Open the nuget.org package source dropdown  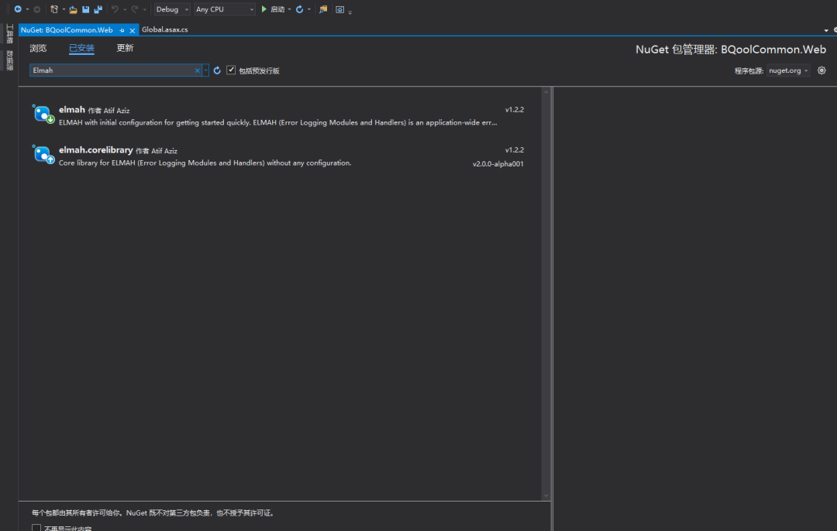[788, 70]
